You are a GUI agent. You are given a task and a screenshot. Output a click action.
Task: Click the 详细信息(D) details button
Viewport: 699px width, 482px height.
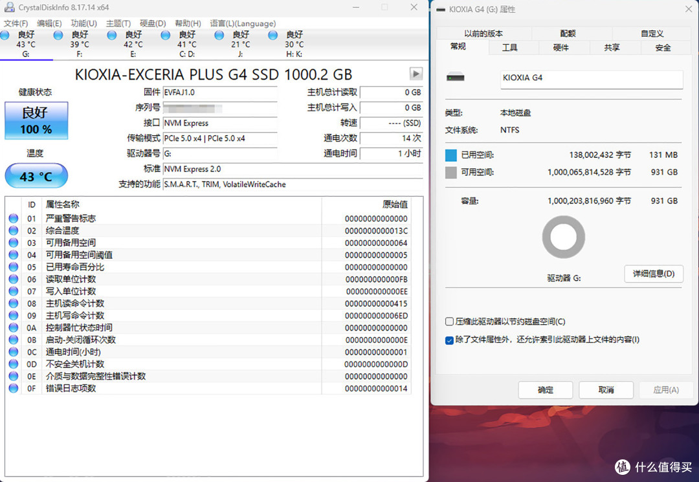[x=653, y=274]
